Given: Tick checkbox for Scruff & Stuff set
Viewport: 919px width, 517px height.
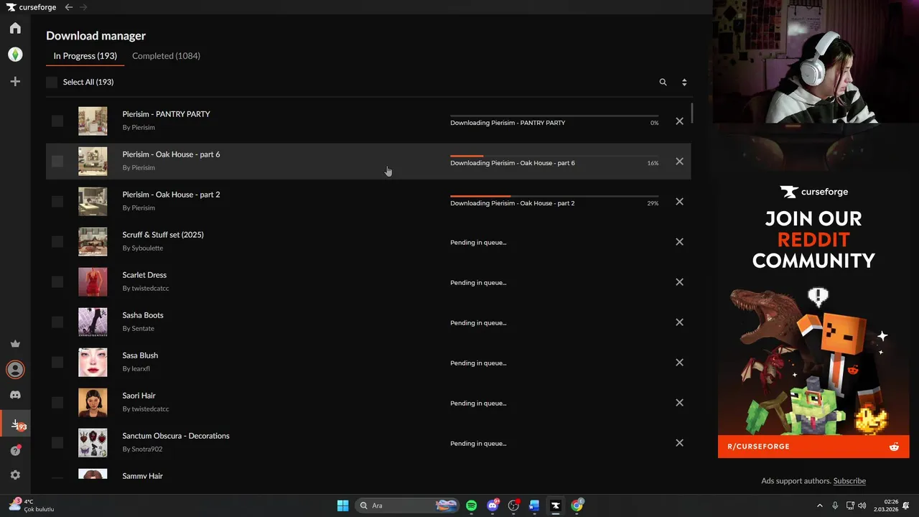Looking at the screenshot, I should (x=57, y=242).
